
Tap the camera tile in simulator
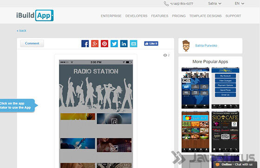pos(114,145)
